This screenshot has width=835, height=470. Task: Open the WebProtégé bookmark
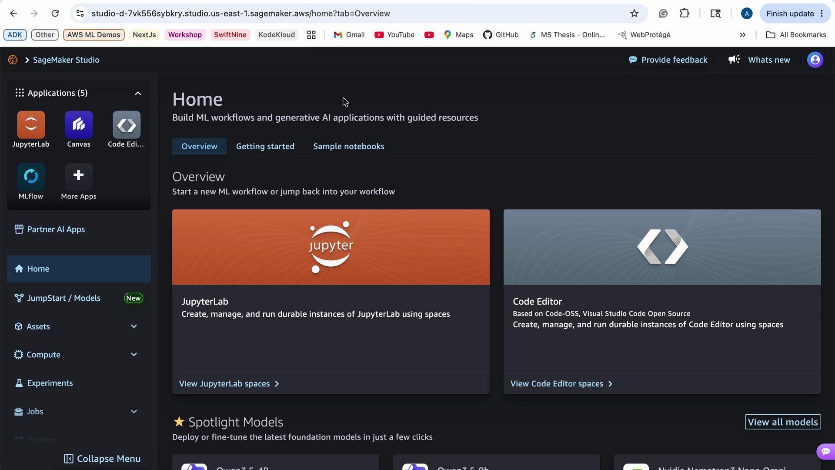pyautogui.click(x=644, y=35)
